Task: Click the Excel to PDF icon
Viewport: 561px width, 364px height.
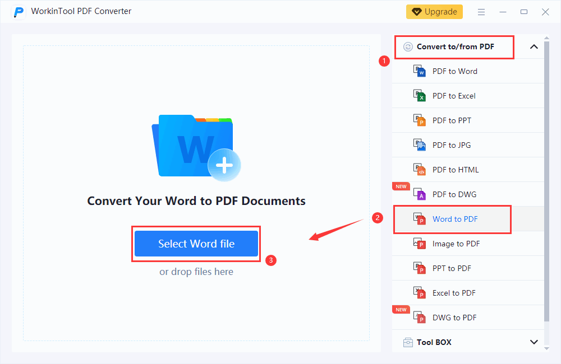Action: pos(420,293)
